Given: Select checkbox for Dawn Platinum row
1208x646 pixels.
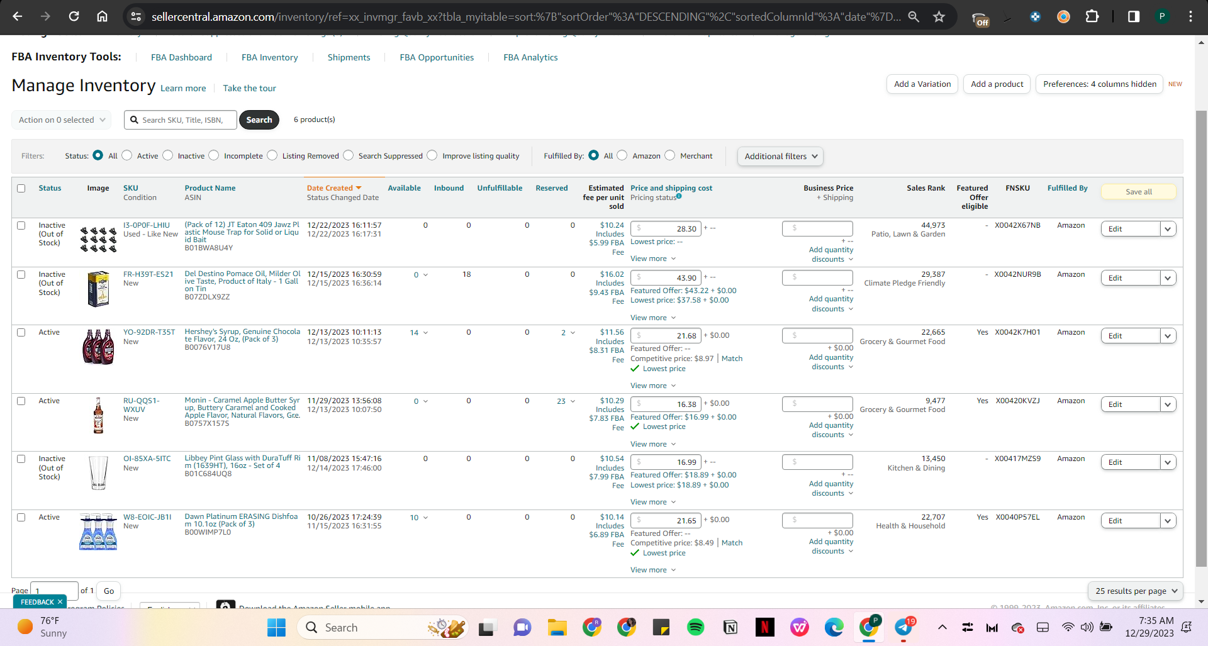Looking at the screenshot, I should (21, 517).
